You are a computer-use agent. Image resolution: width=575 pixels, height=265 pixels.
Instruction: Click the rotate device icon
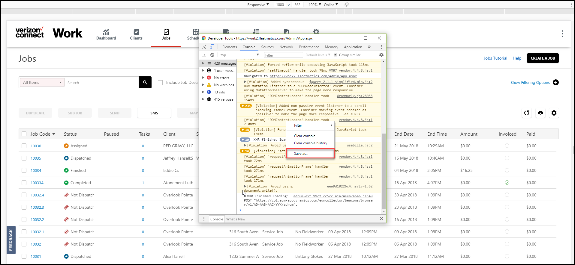(x=347, y=4)
